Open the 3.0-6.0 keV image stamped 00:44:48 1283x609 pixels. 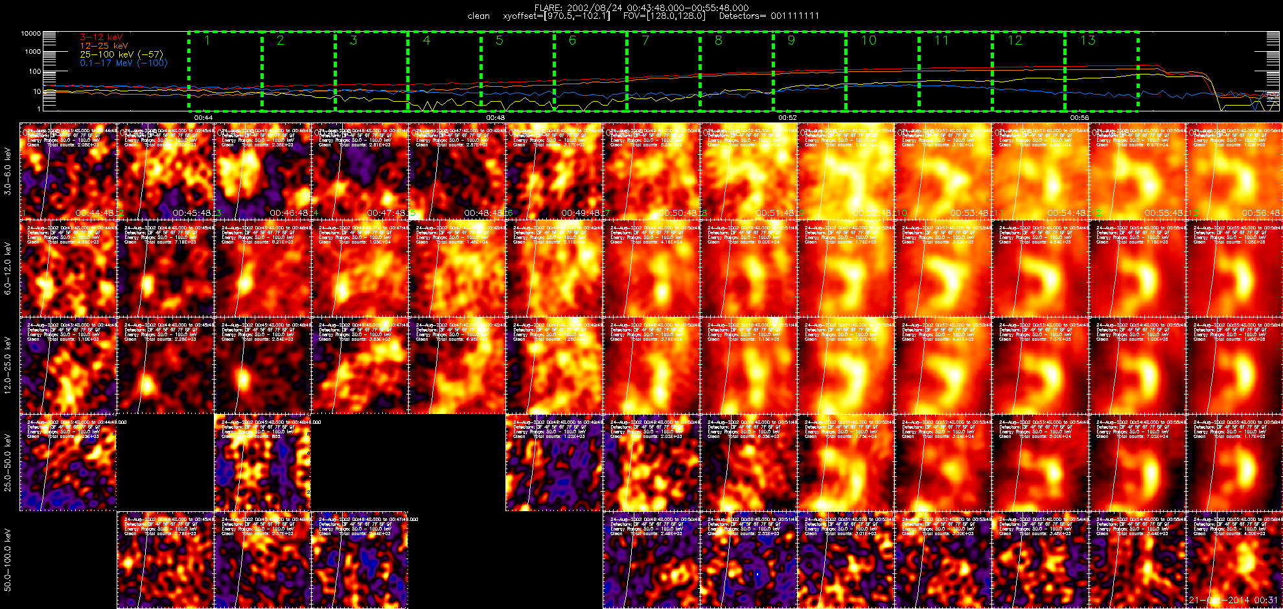68,171
